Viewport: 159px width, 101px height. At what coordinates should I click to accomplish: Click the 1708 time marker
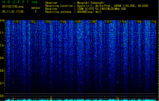(123, 22)
